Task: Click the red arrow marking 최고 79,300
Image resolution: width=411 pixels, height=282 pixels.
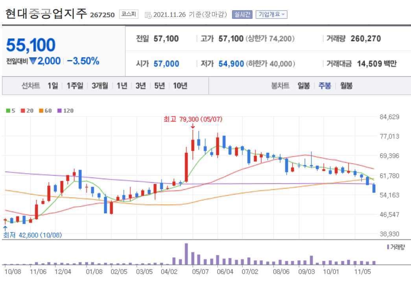Action: pos(192,126)
